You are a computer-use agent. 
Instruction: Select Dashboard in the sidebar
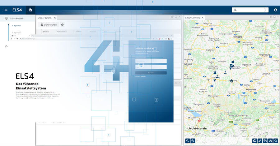pyautogui.click(x=17, y=18)
